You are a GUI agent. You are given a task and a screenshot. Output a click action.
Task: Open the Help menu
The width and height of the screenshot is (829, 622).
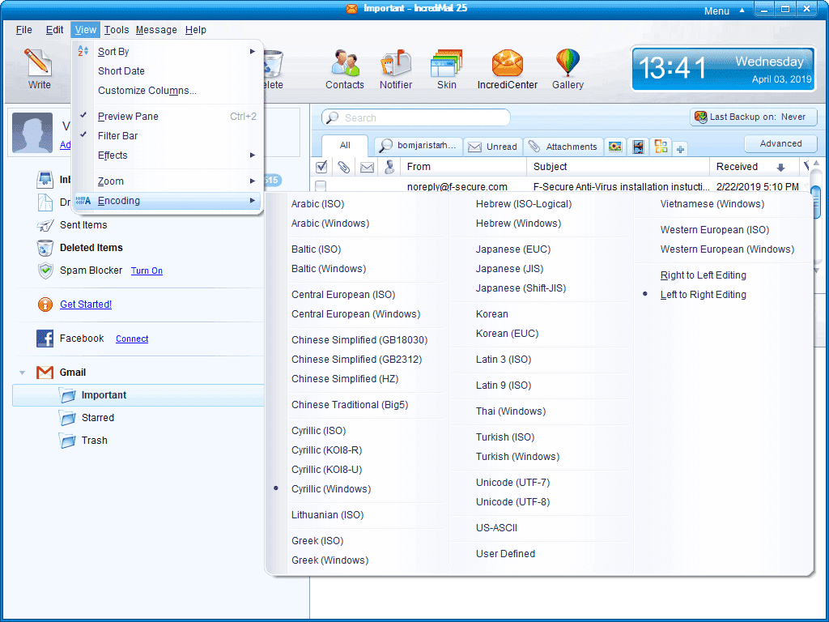[196, 30]
